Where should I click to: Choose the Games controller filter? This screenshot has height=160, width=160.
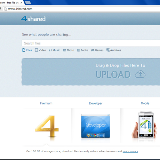pos(92,50)
